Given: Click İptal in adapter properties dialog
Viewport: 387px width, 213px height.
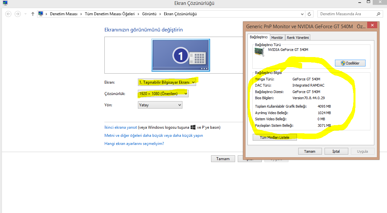Looking at the screenshot, I should [x=336, y=151].
